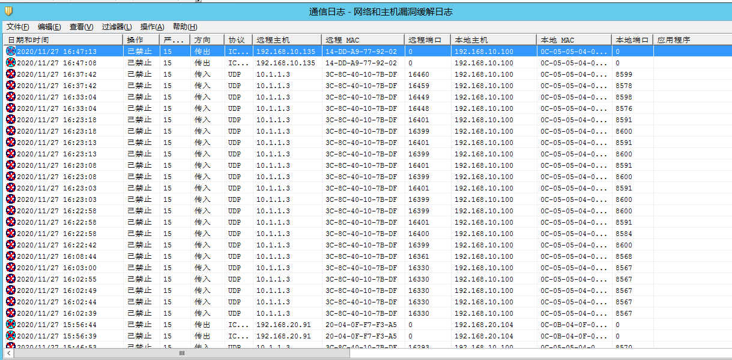Sort by the 协议 column header
This screenshot has width=732, height=360.
tap(239, 40)
